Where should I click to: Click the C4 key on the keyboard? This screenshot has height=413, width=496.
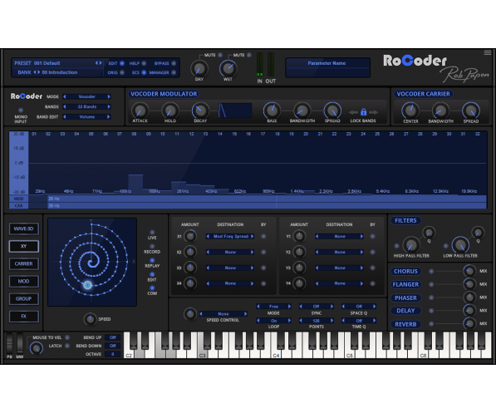276,345
